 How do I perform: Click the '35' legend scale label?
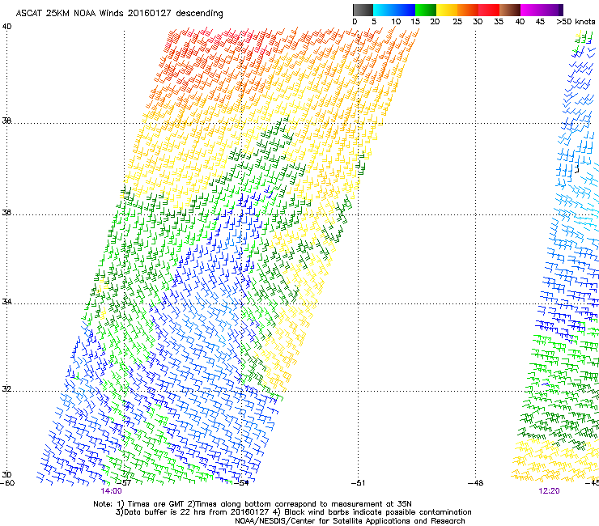499,21
